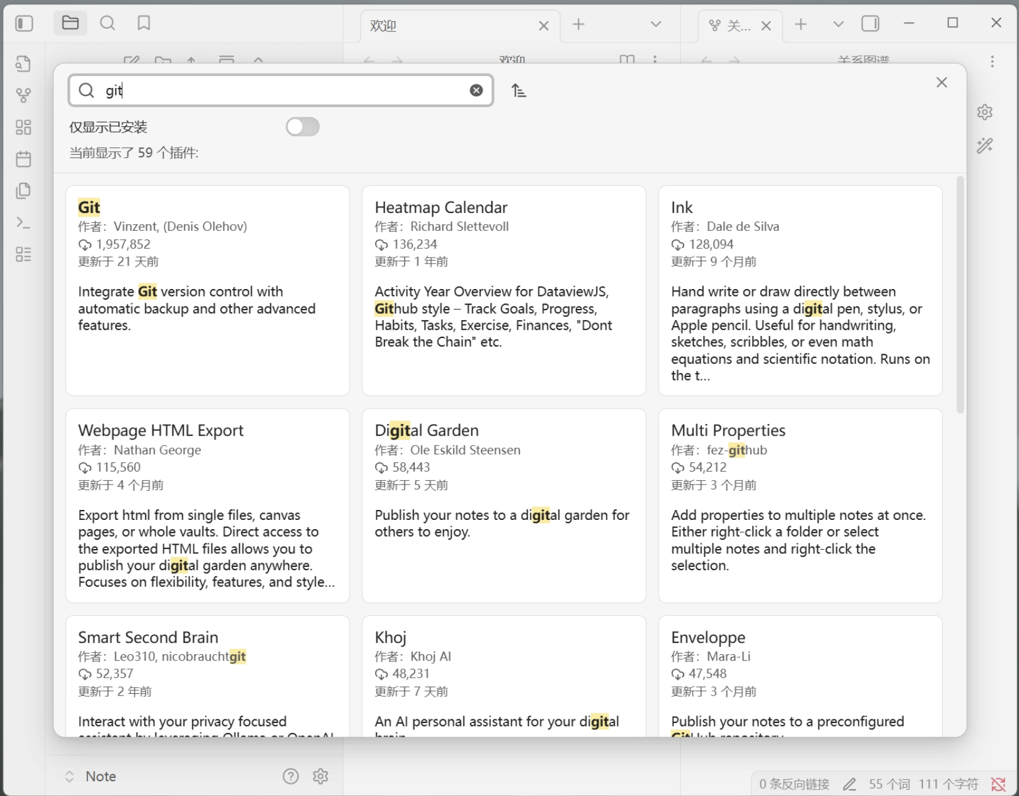
Task: Open the bookmarks tab in sidebar
Action: tap(144, 24)
